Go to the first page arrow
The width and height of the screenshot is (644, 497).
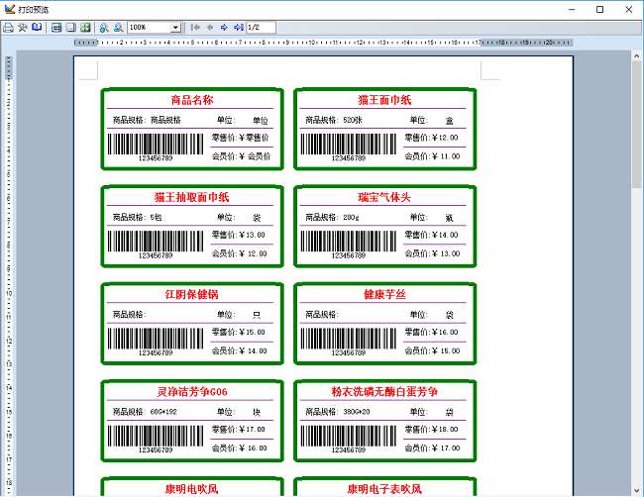(x=195, y=28)
